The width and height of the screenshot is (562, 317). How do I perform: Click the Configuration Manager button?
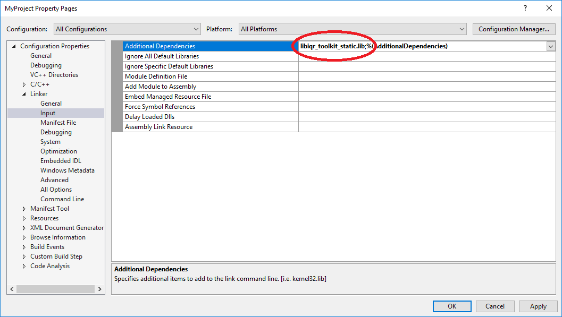pyautogui.click(x=514, y=29)
